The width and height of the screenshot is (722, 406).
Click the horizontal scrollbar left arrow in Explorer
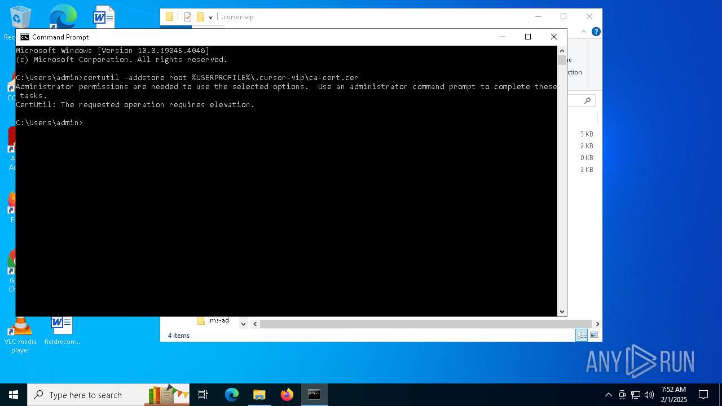click(x=255, y=324)
